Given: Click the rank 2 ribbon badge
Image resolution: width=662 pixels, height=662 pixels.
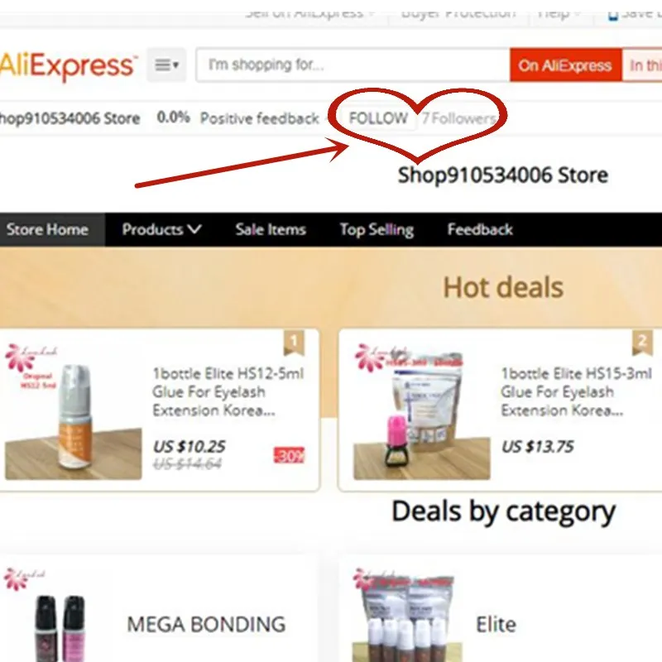Looking at the screenshot, I should point(642,343).
